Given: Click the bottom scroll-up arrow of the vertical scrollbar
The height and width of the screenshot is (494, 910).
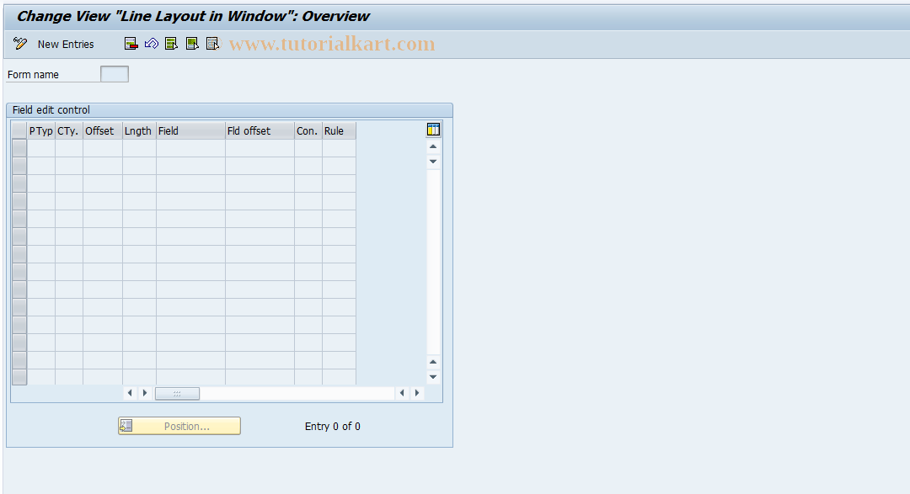Looking at the screenshot, I should tap(433, 363).
